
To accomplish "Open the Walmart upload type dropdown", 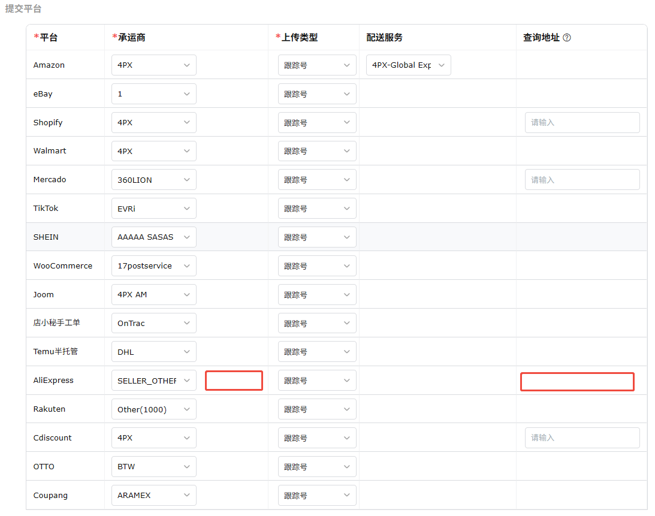I will click(x=317, y=151).
